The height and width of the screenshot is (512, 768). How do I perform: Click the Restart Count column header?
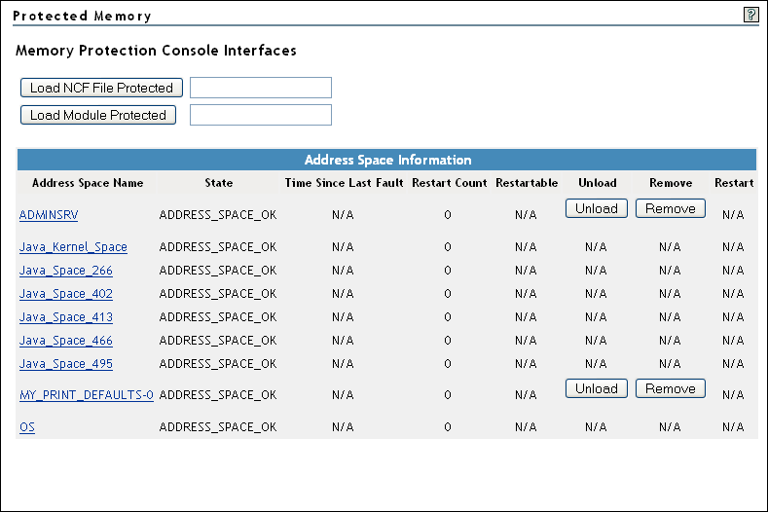pos(449,183)
